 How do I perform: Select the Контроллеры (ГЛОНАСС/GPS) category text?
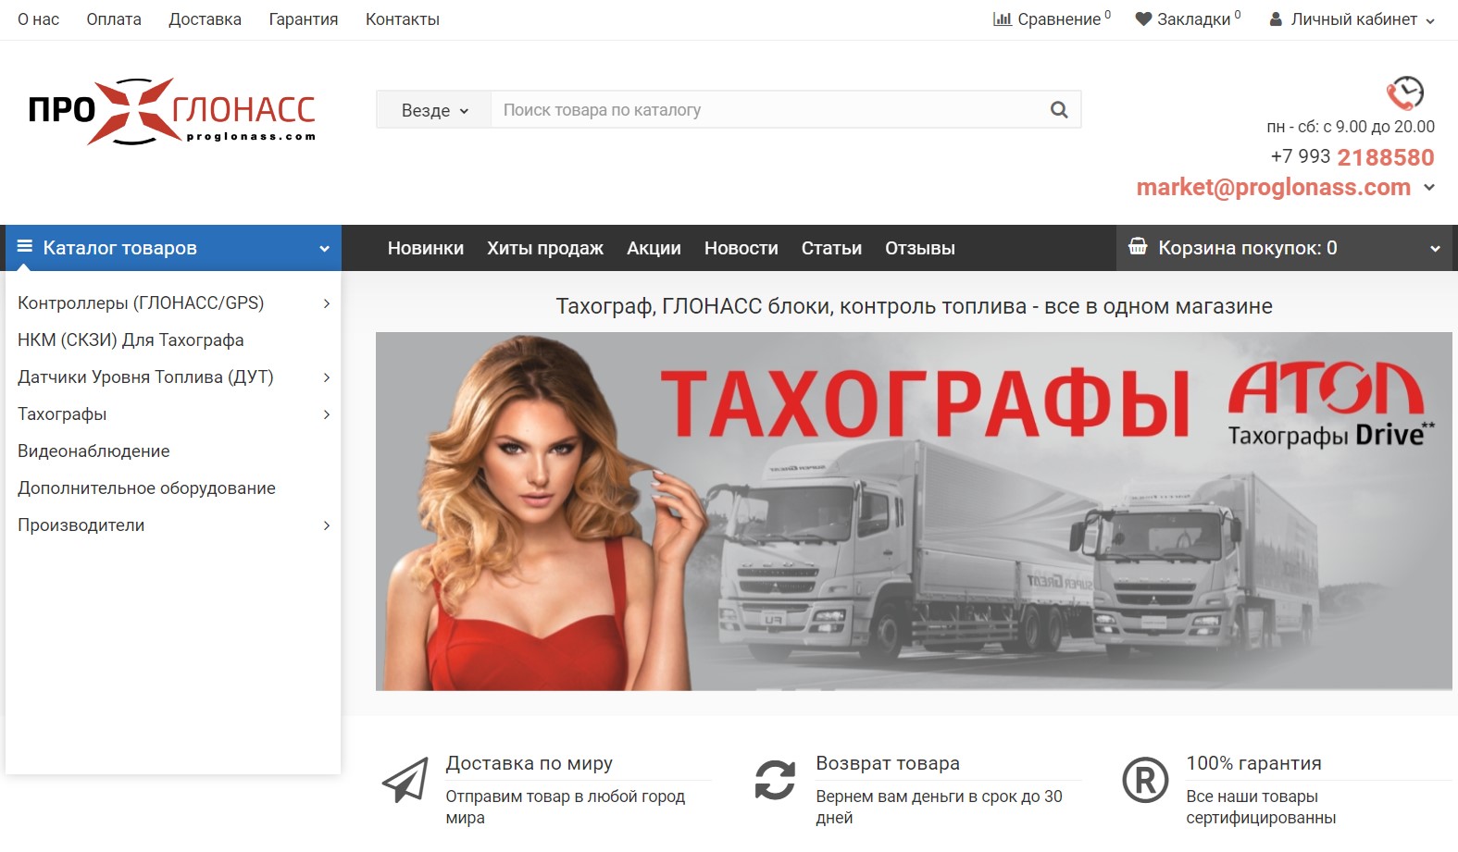141,303
